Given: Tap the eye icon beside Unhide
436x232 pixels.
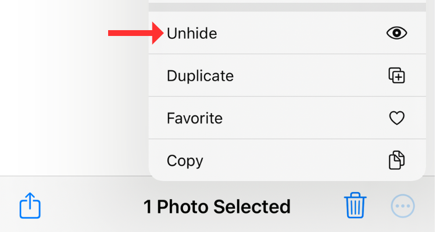Looking at the screenshot, I should click(396, 33).
